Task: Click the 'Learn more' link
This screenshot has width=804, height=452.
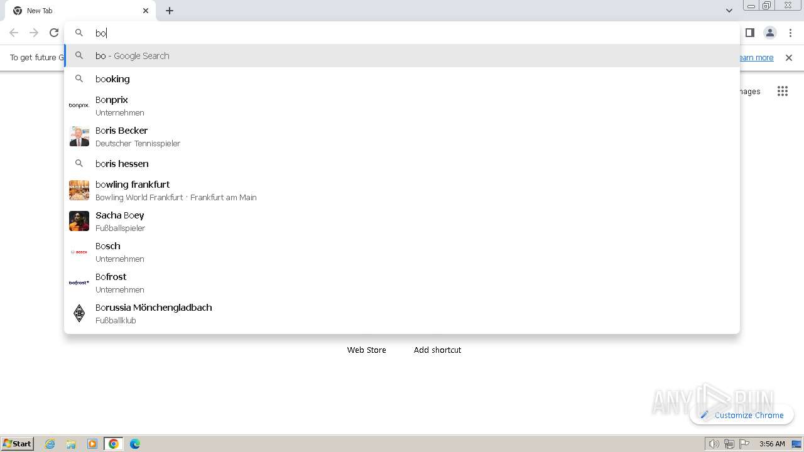Action: point(756,58)
